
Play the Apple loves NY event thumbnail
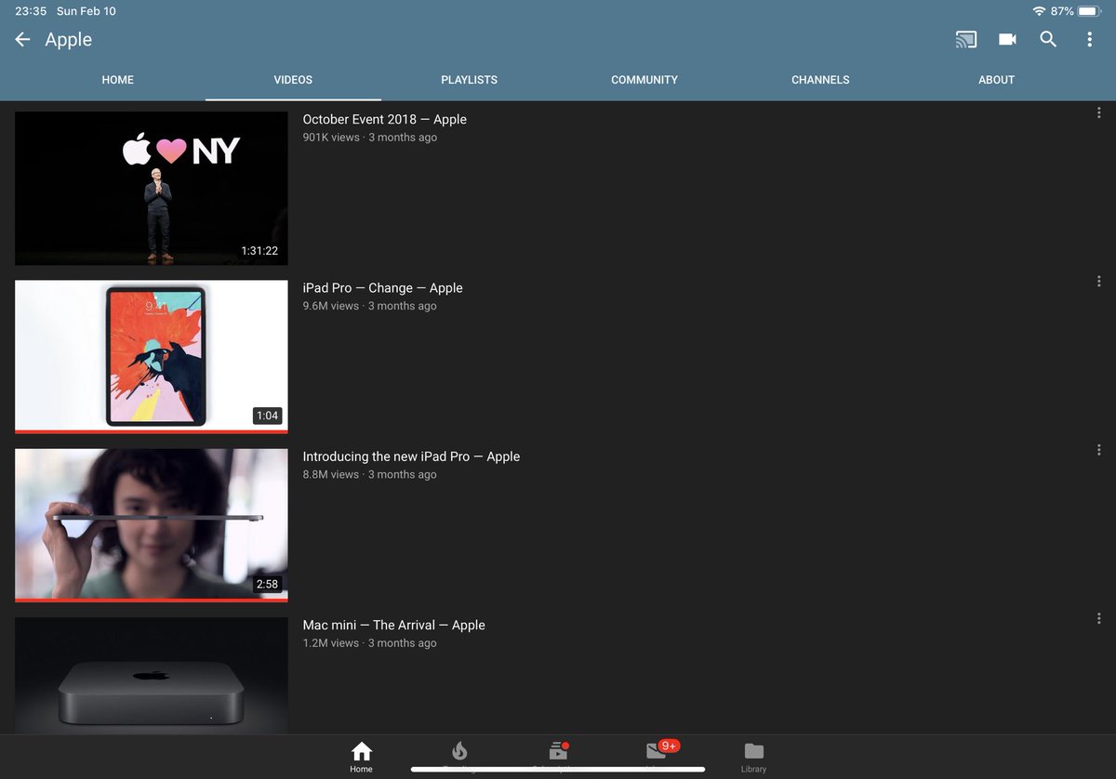(x=152, y=189)
